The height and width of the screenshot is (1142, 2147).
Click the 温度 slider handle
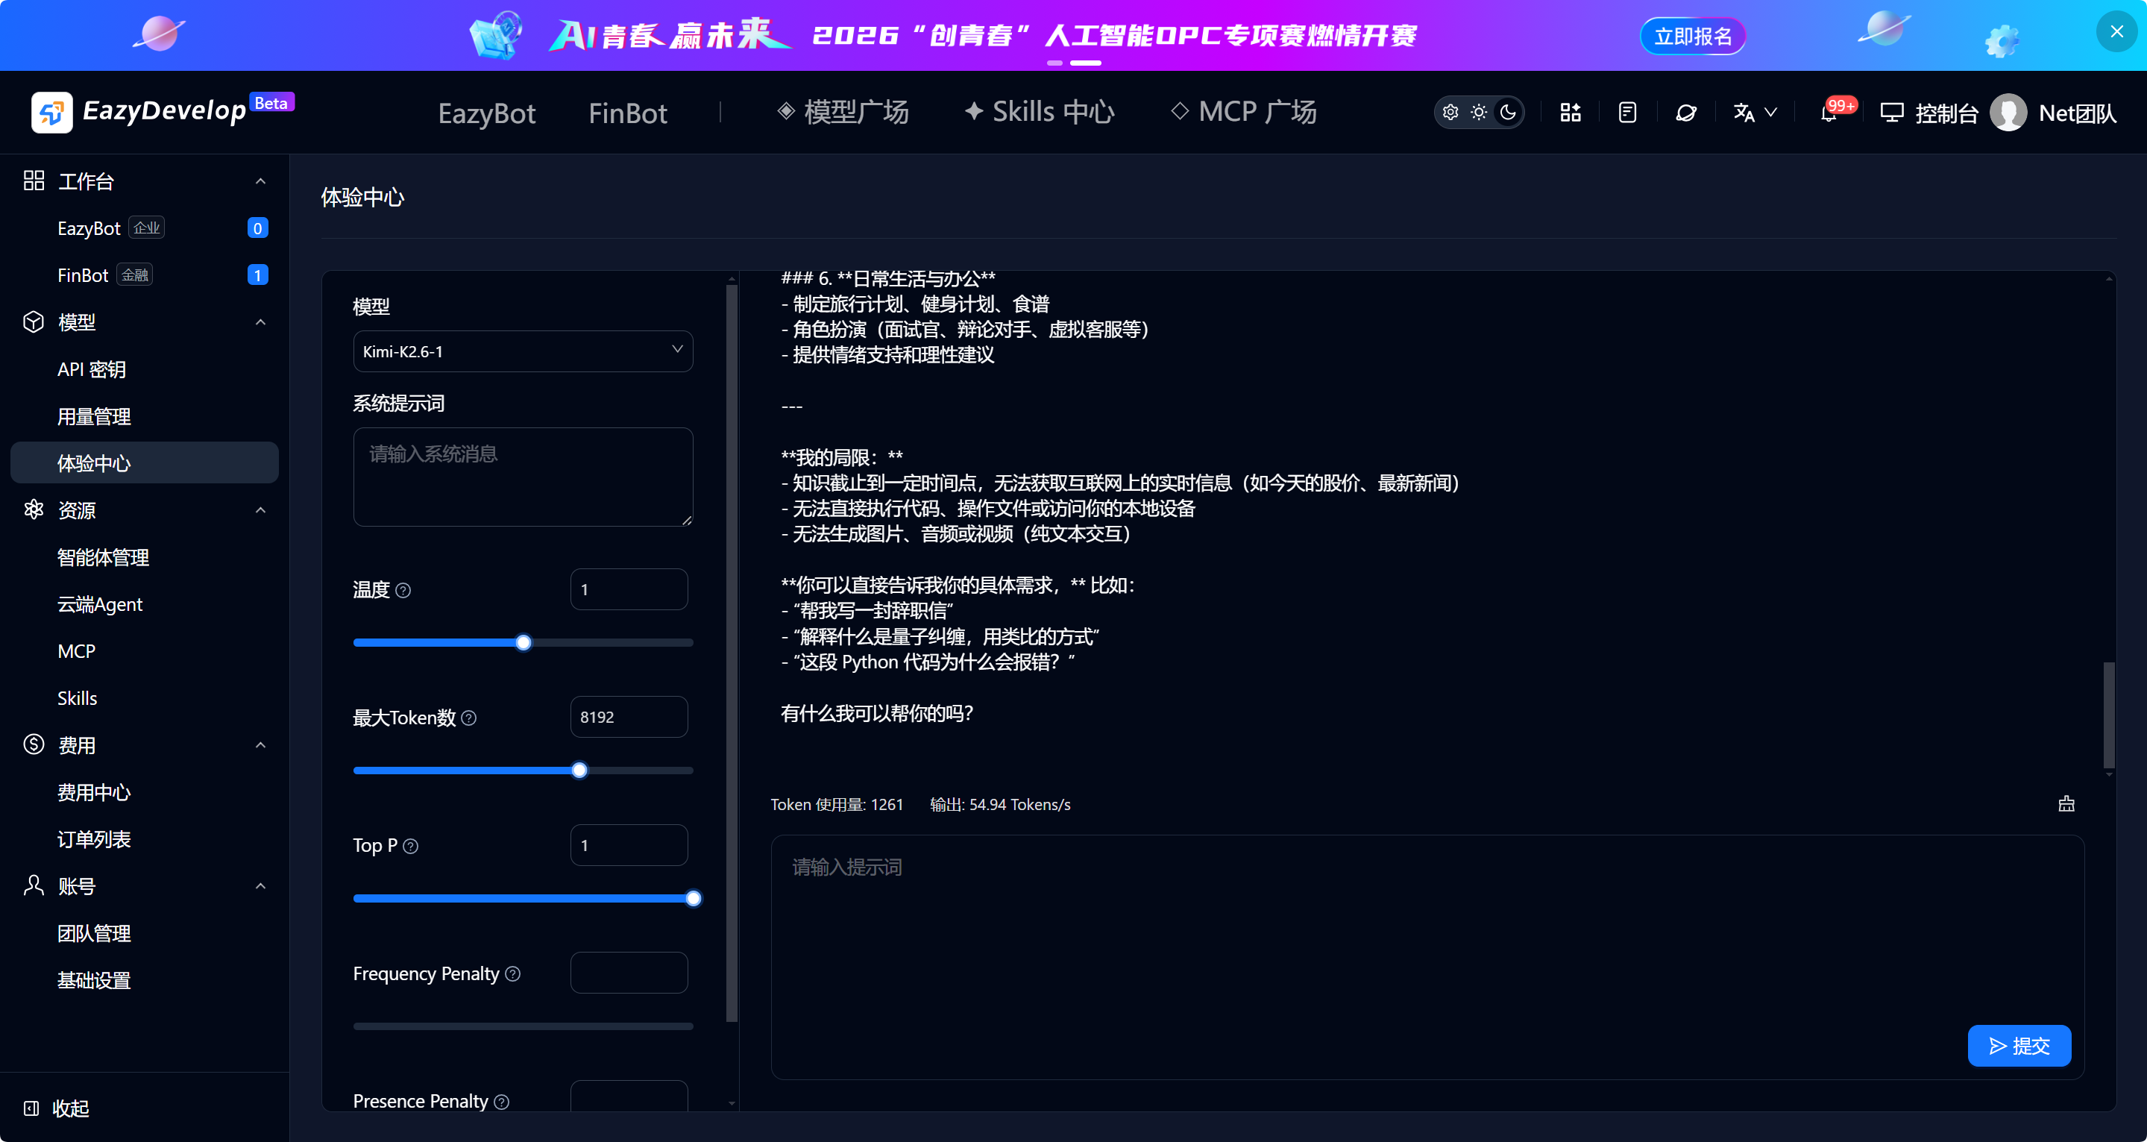point(524,643)
